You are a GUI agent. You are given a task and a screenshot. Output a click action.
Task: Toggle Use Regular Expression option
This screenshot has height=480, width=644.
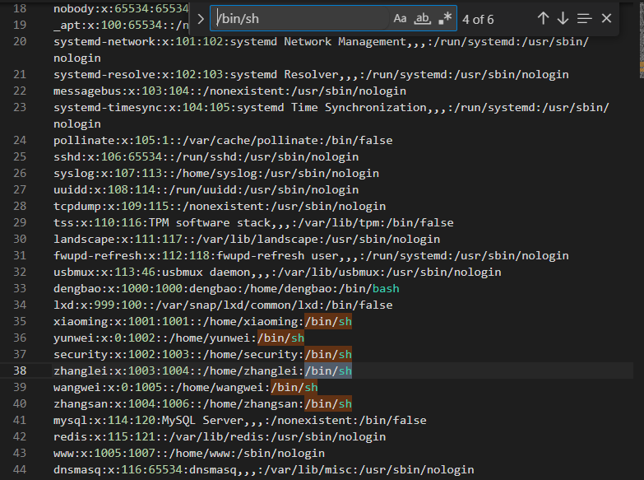pos(445,18)
